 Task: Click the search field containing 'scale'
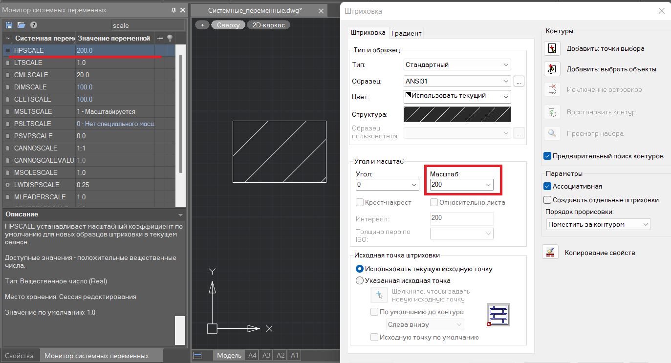(148, 25)
